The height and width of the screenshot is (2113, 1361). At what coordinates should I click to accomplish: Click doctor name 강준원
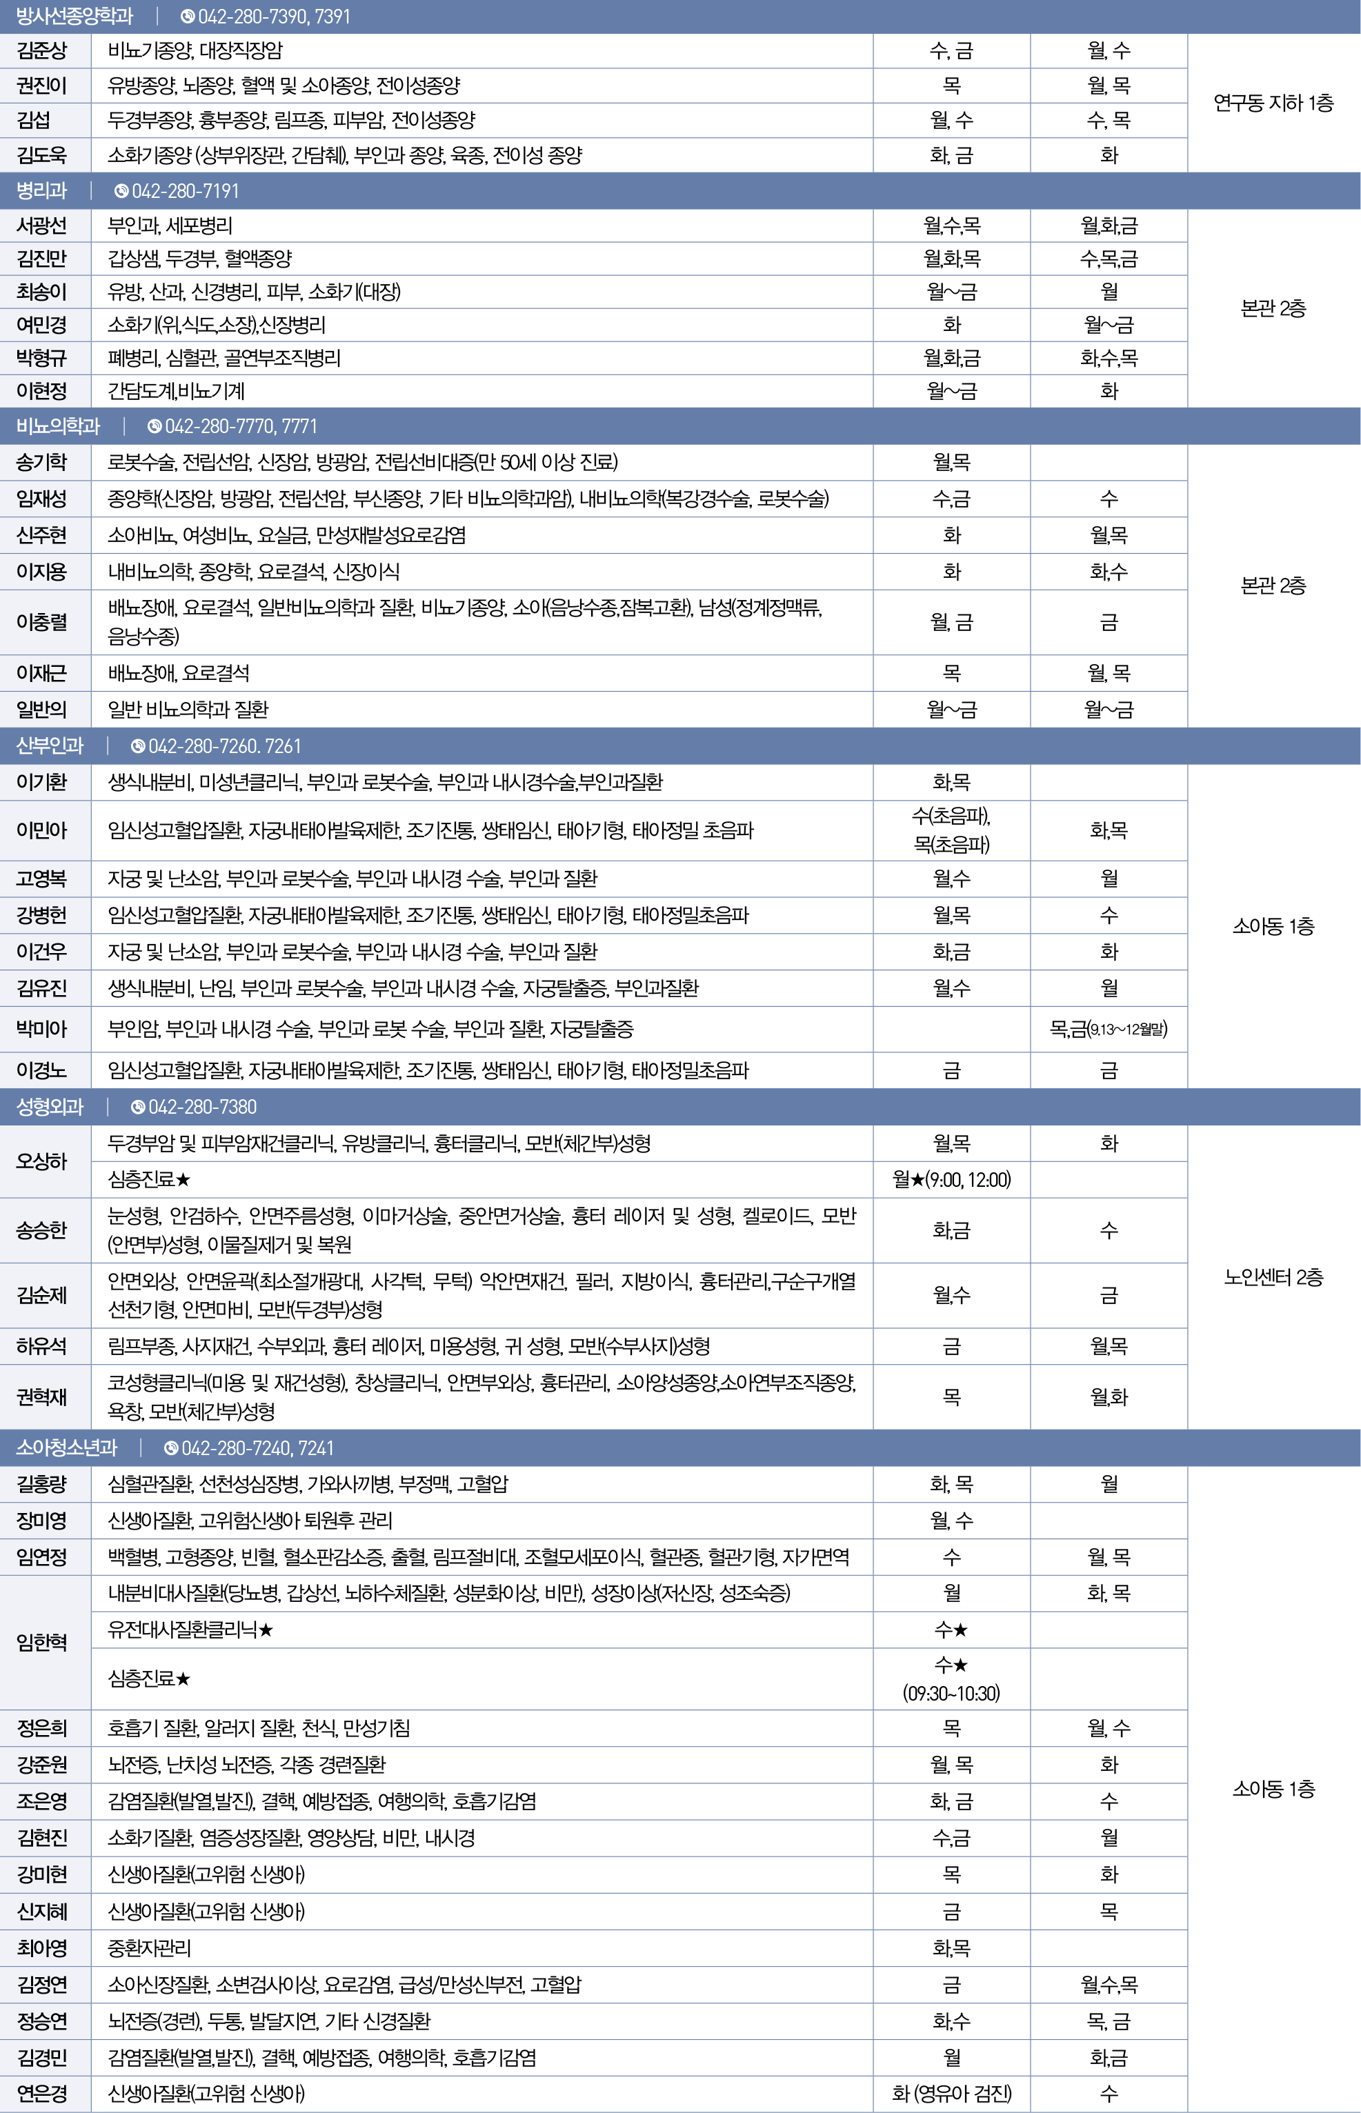click(41, 1764)
